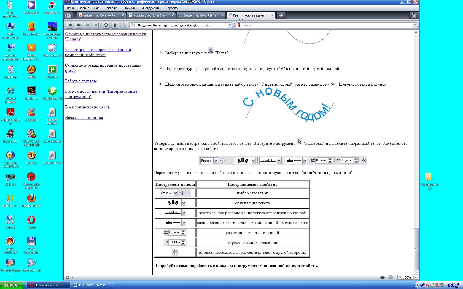
Task: Open the 'Воспроизведение цвета' link
Action: (87, 107)
